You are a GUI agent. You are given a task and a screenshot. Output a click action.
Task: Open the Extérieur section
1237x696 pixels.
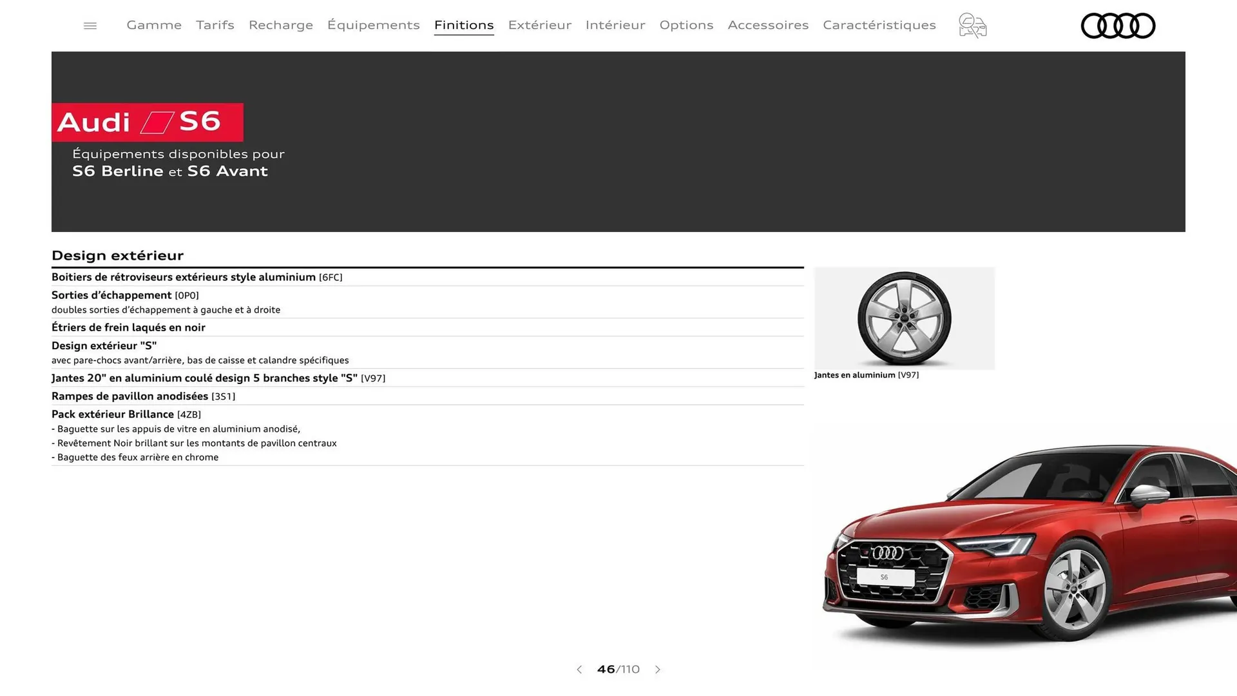(x=539, y=25)
